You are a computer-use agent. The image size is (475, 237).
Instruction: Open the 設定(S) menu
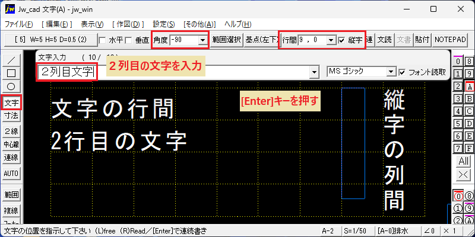164,24
